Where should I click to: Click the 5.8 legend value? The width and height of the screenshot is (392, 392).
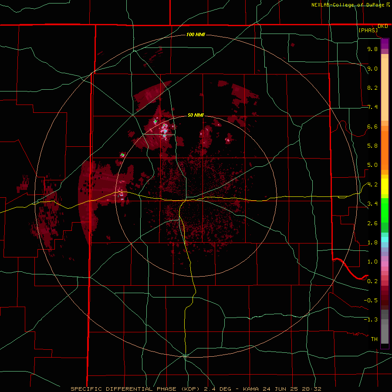[372, 146]
